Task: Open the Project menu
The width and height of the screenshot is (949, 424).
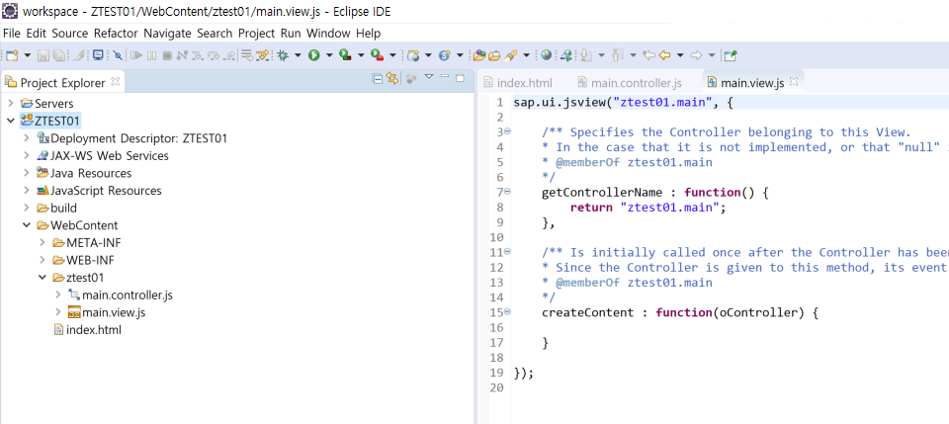Action: pyautogui.click(x=257, y=34)
